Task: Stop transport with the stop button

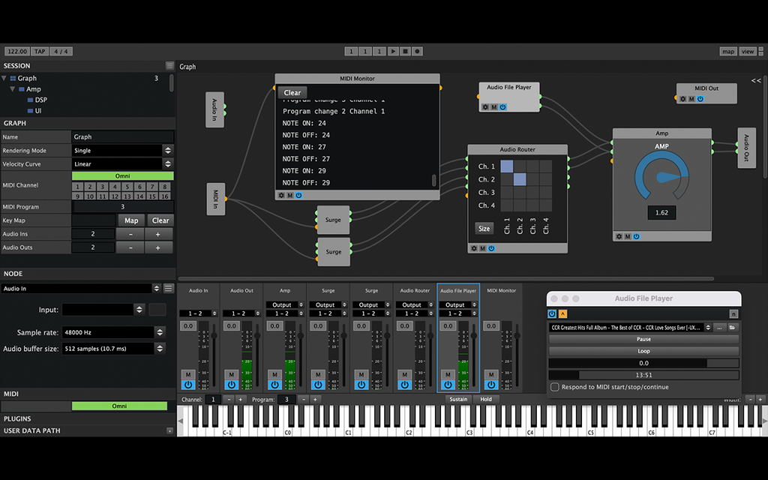Action: [405, 52]
